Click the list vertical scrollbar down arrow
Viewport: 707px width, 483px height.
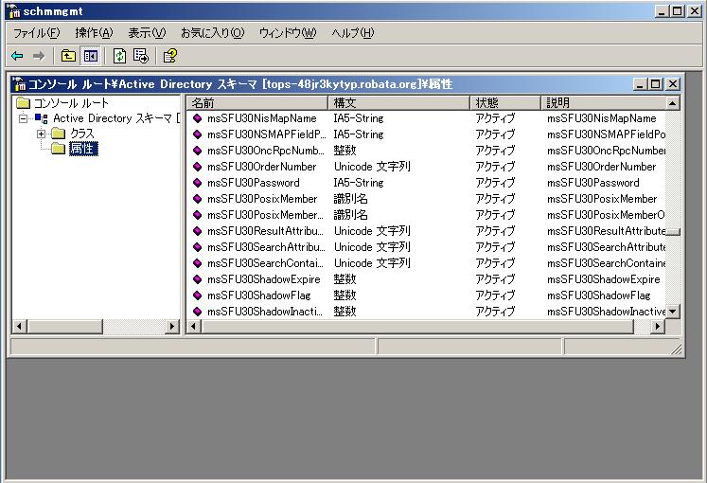point(673,312)
